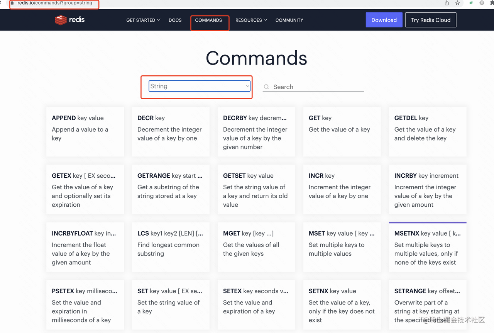494x333 pixels.
Task: Click the green flag extension icon
Action: point(471,3)
